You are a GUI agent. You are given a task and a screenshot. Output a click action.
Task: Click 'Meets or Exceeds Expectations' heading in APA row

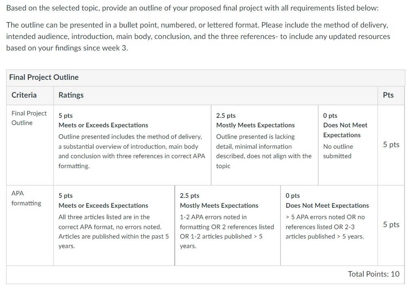pyautogui.click(x=103, y=206)
